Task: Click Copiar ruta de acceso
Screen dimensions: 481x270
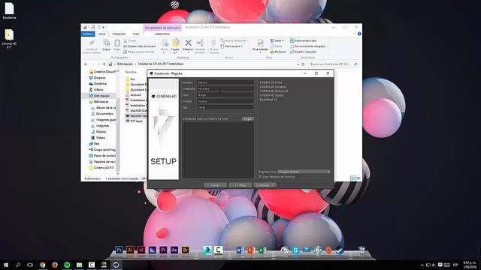Action: tap(140, 46)
